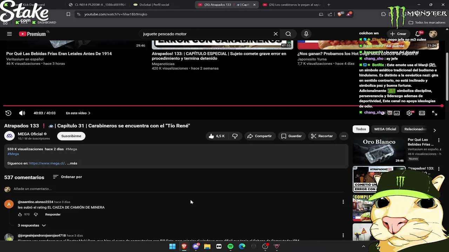Image resolution: width=449 pixels, height=252 pixels.
Task: Switch player to theater mode
Action: pyautogui.click(x=422, y=113)
